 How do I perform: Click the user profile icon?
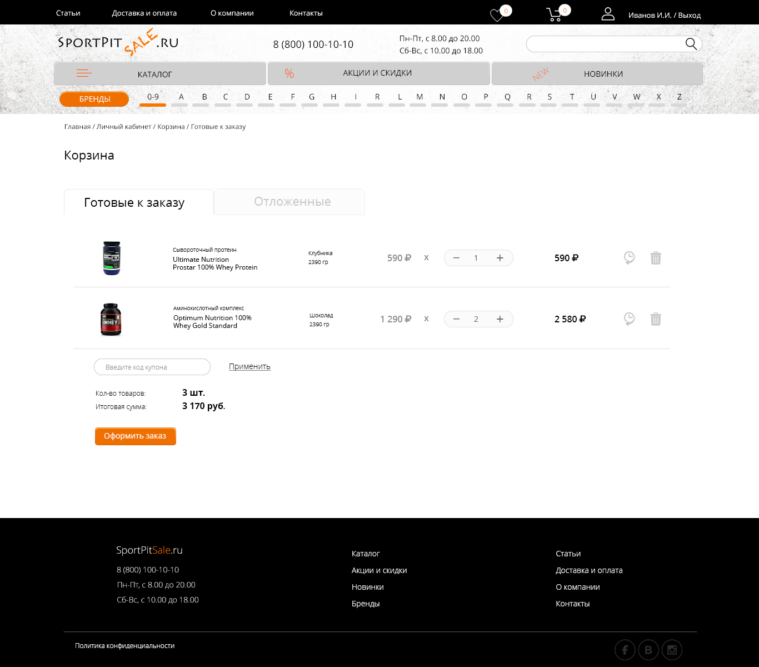click(608, 14)
